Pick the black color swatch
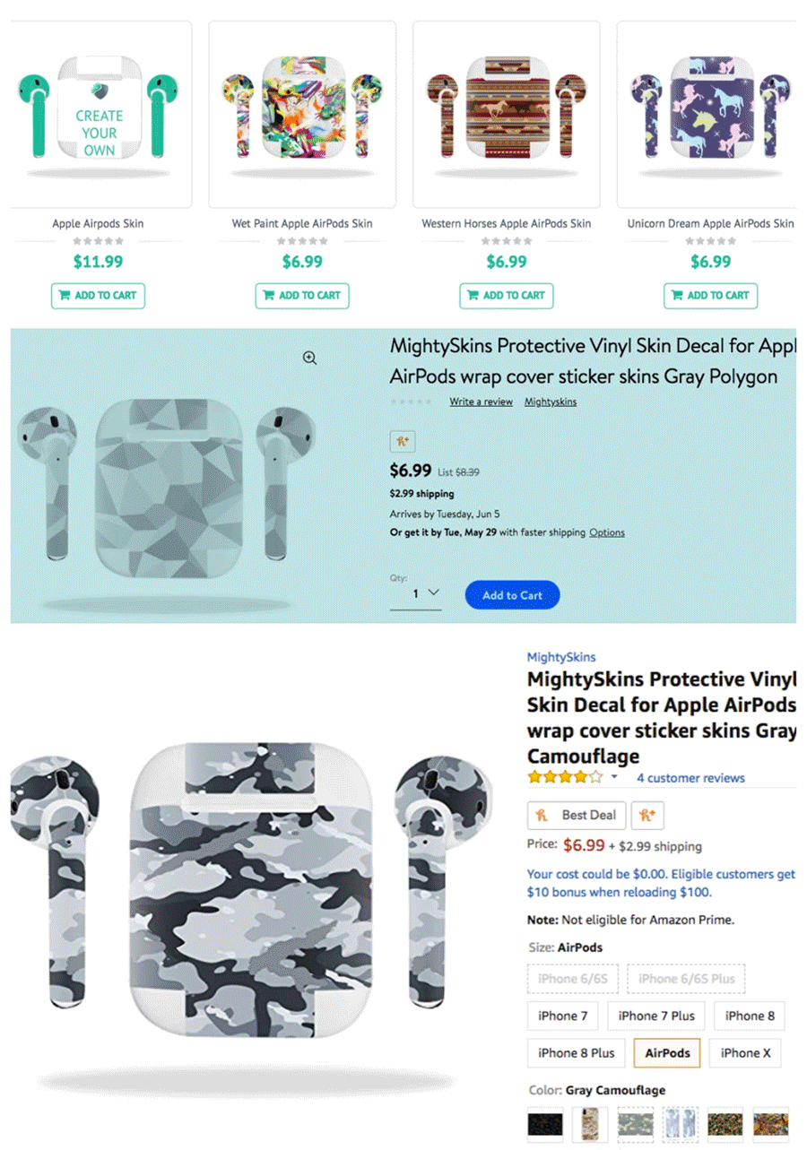Screen dimensions: 807x1150 tap(545, 1123)
